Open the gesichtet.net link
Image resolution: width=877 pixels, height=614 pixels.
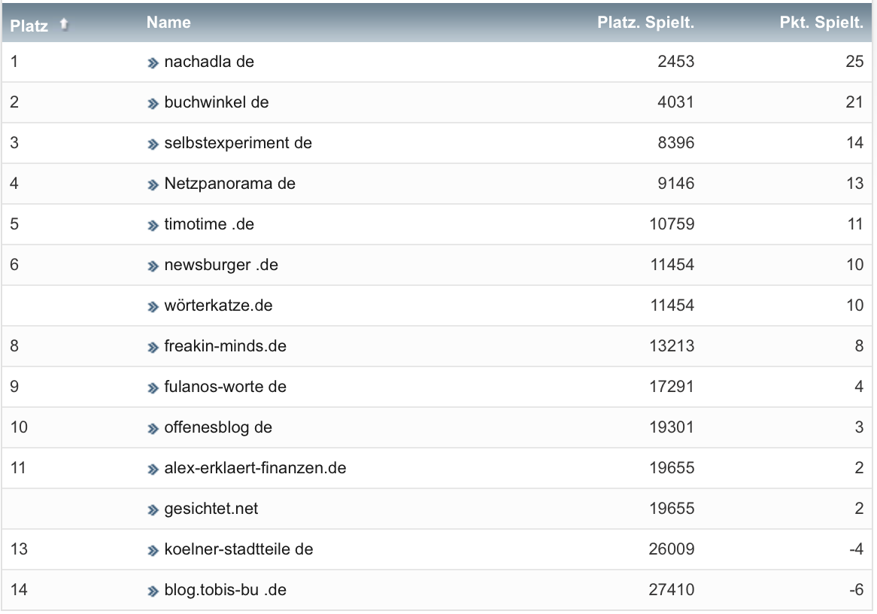click(x=211, y=508)
